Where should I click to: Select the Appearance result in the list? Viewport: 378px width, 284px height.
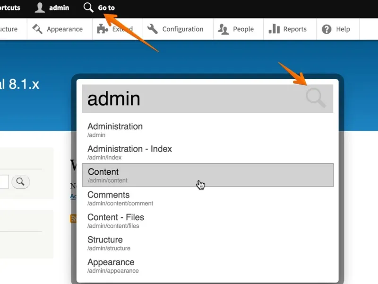pyautogui.click(x=207, y=266)
